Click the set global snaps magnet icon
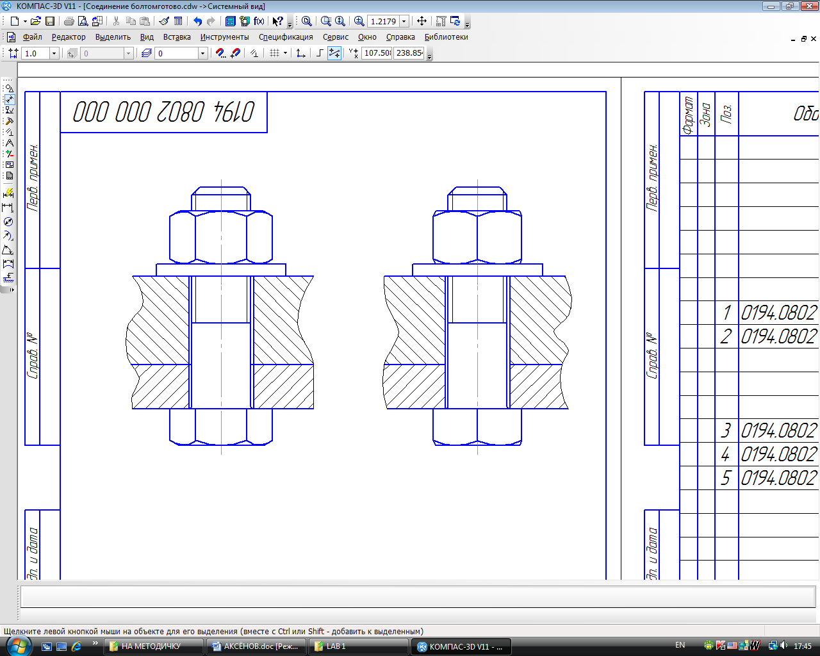Viewport: 820px width, 656px height. point(220,53)
